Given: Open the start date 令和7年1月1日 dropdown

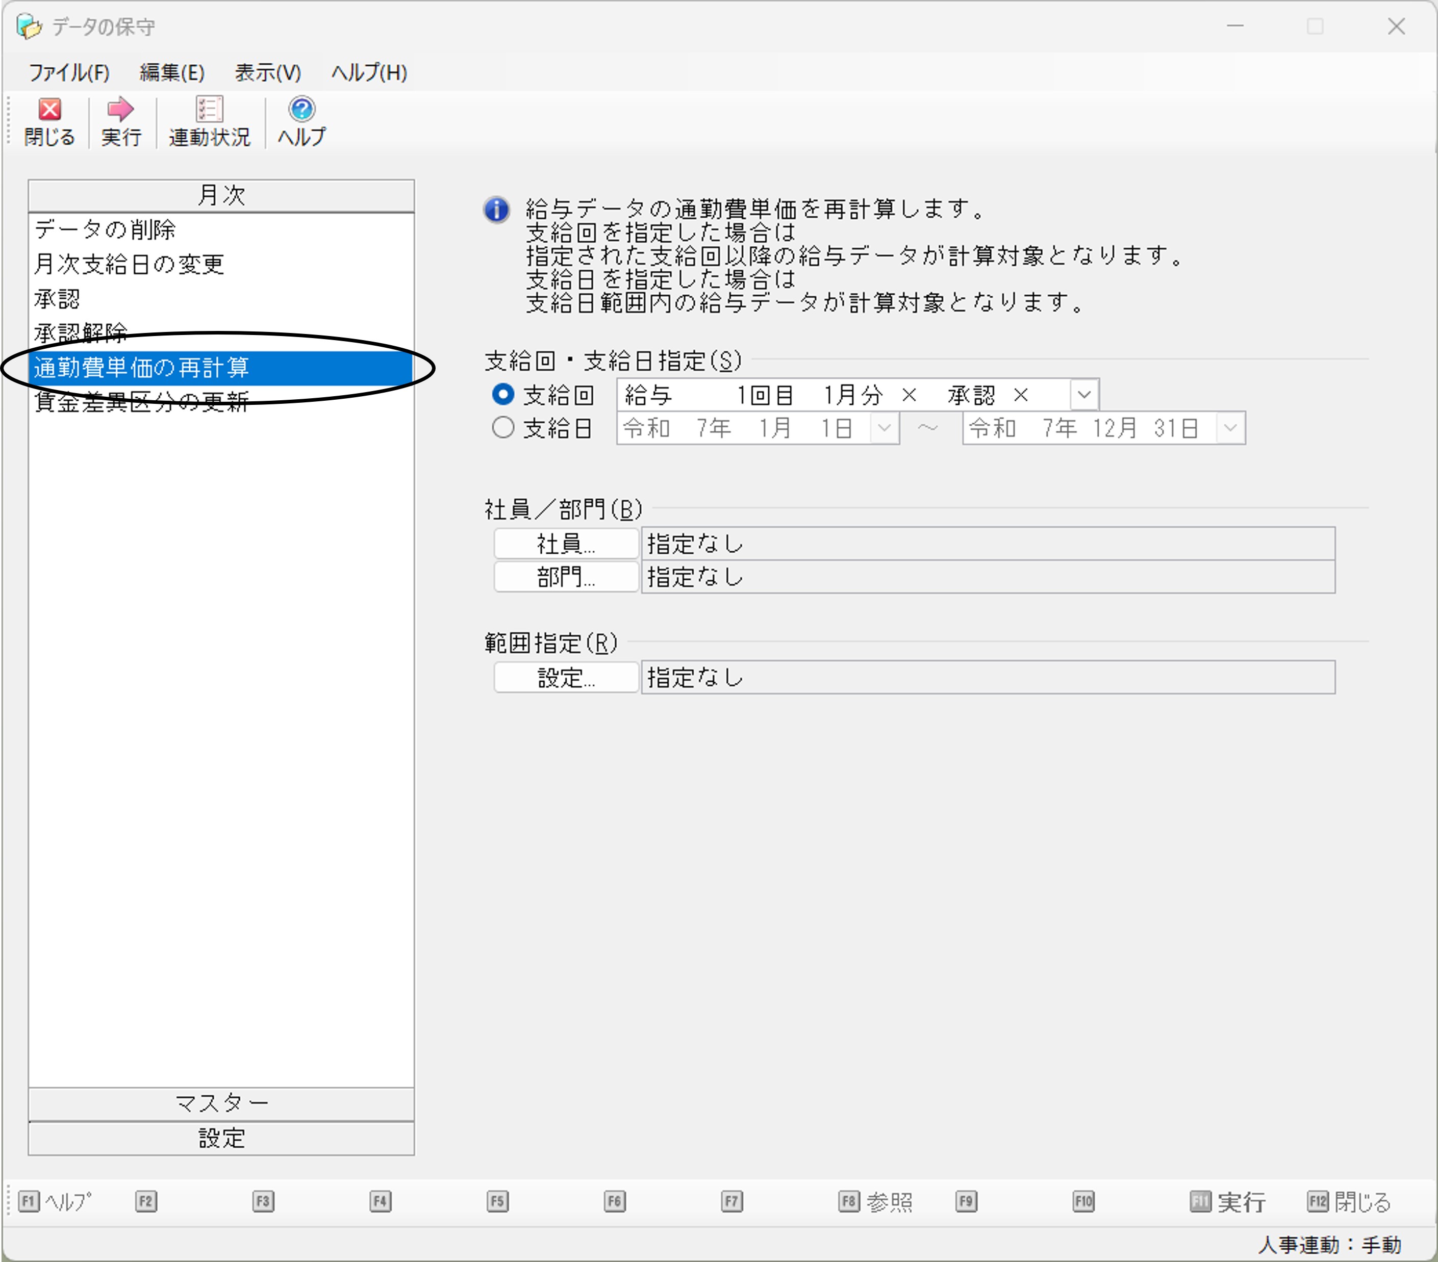Looking at the screenshot, I should [x=885, y=427].
